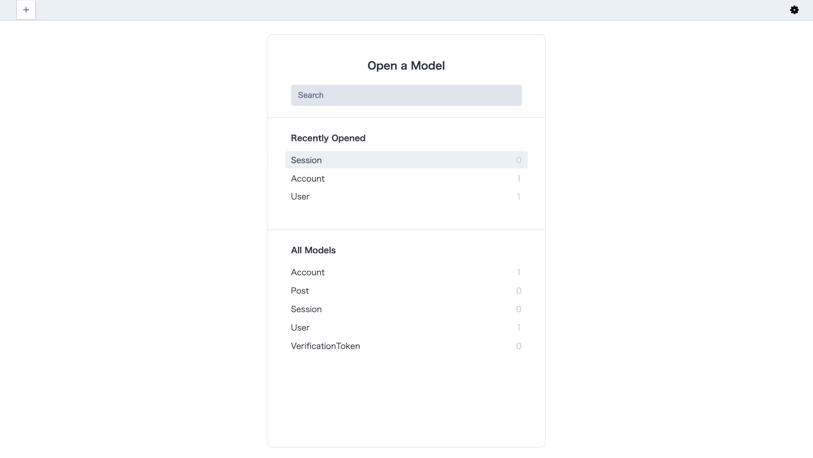This screenshot has width=813, height=458.
Task: Open Session from Recently Opened
Action: click(x=306, y=160)
